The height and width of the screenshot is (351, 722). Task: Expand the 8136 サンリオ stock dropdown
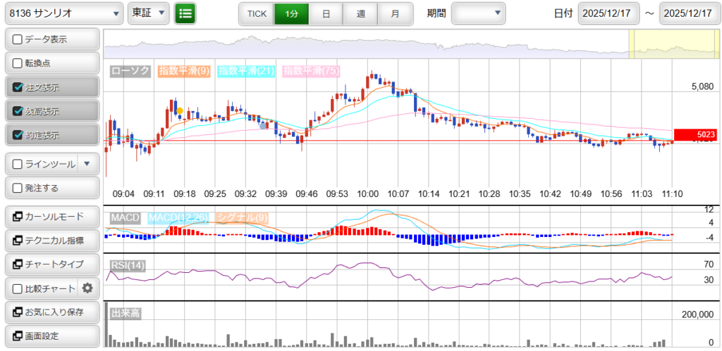pyautogui.click(x=63, y=13)
